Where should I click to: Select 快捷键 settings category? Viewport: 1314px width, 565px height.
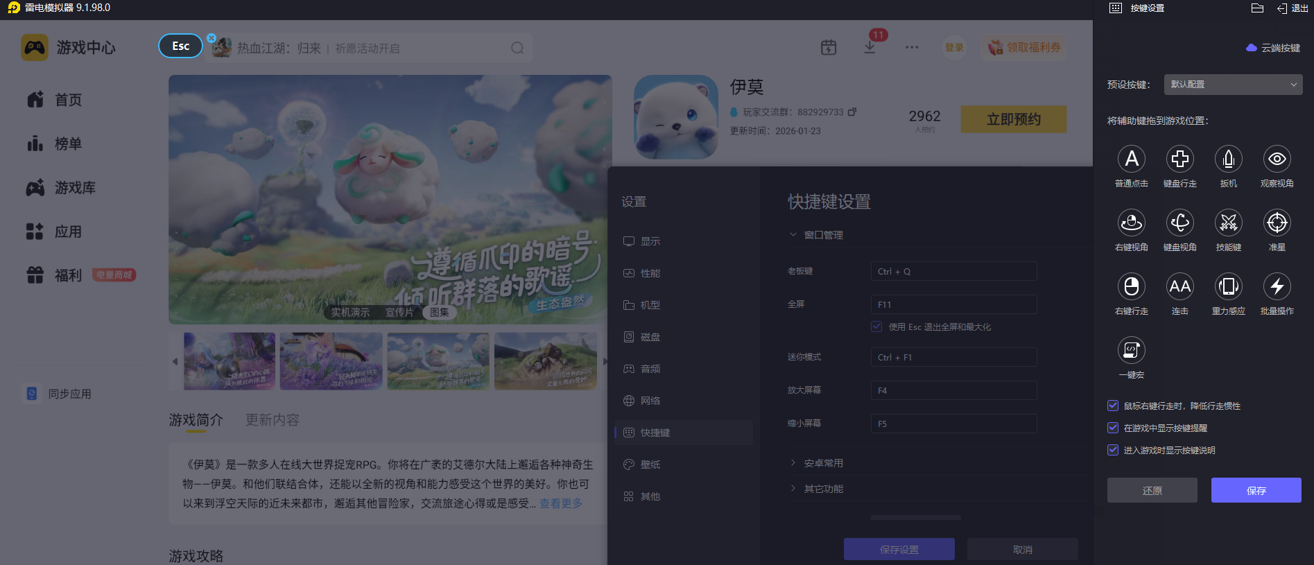point(684,433)
